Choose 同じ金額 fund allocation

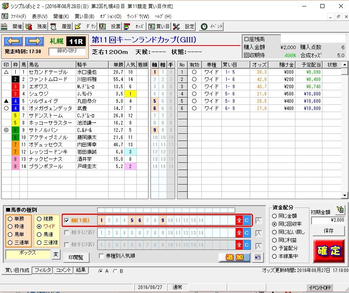point(274,216)
